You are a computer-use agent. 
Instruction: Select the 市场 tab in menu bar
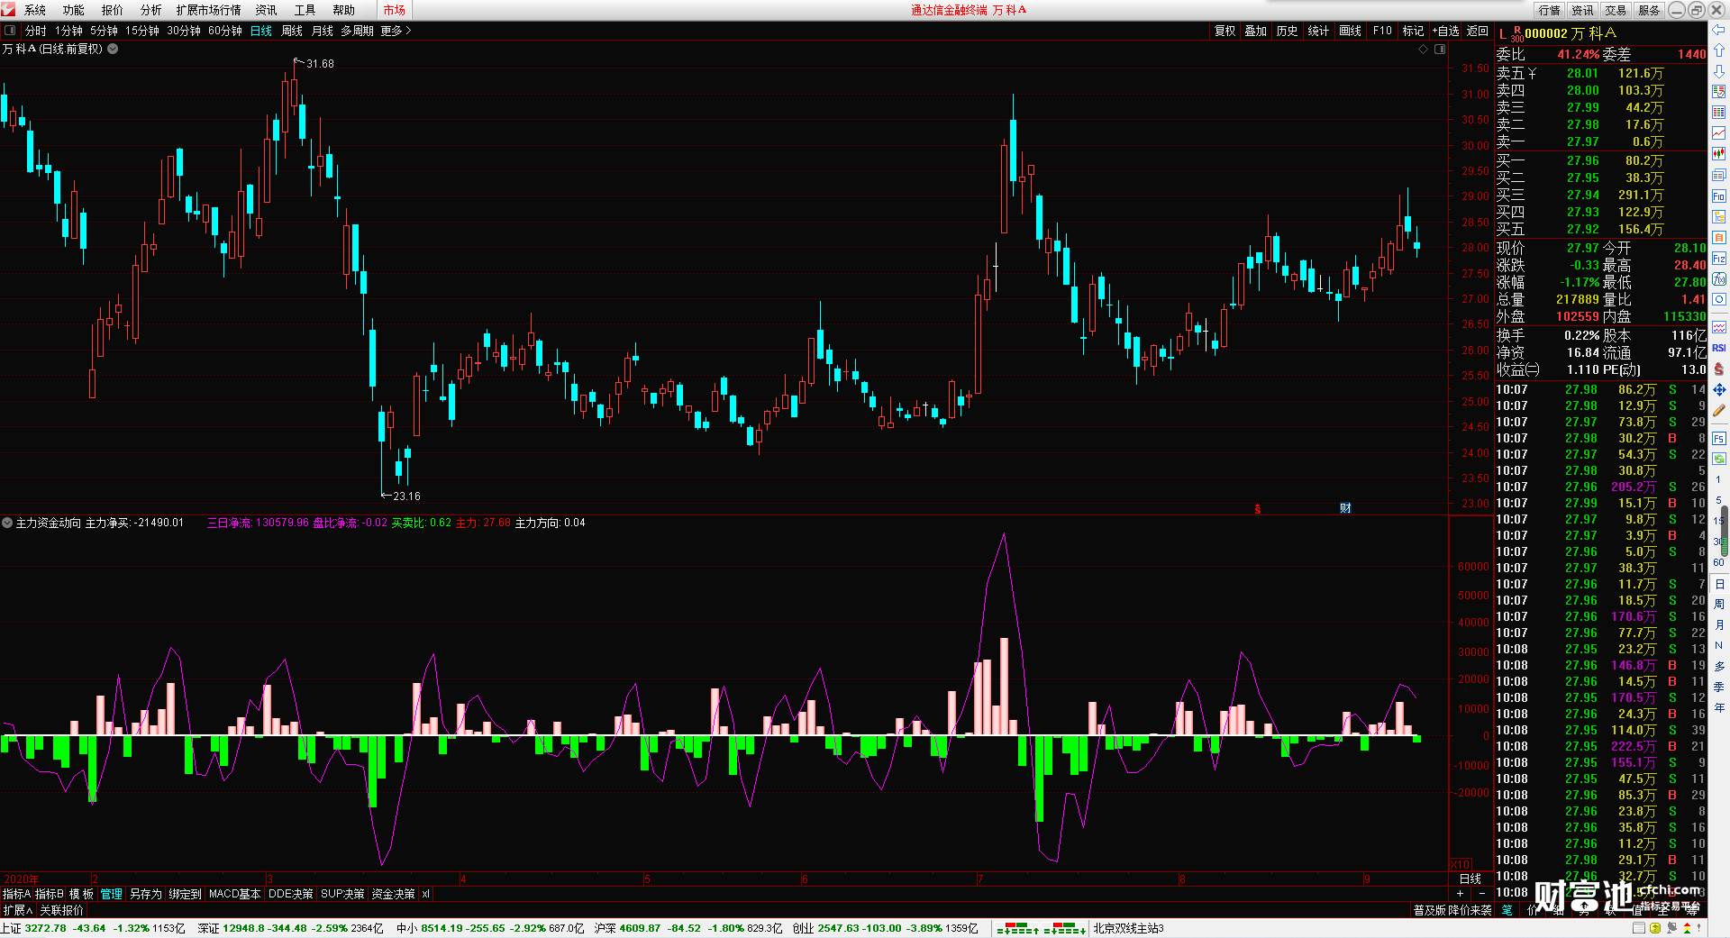395,10
